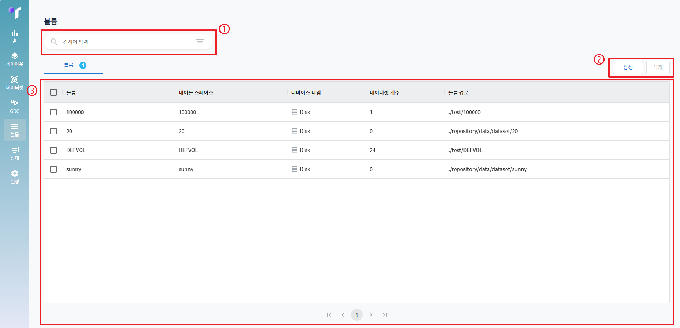Click the volume name DEFVOL
Viewport: 680px width, 328px height.
pyautogui.click(x=76, y=150)
